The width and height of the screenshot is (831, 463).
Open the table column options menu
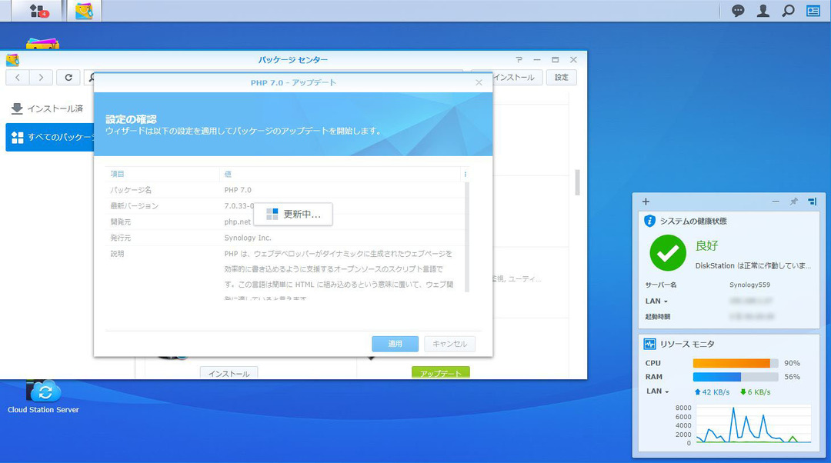[x=465, y=175]
